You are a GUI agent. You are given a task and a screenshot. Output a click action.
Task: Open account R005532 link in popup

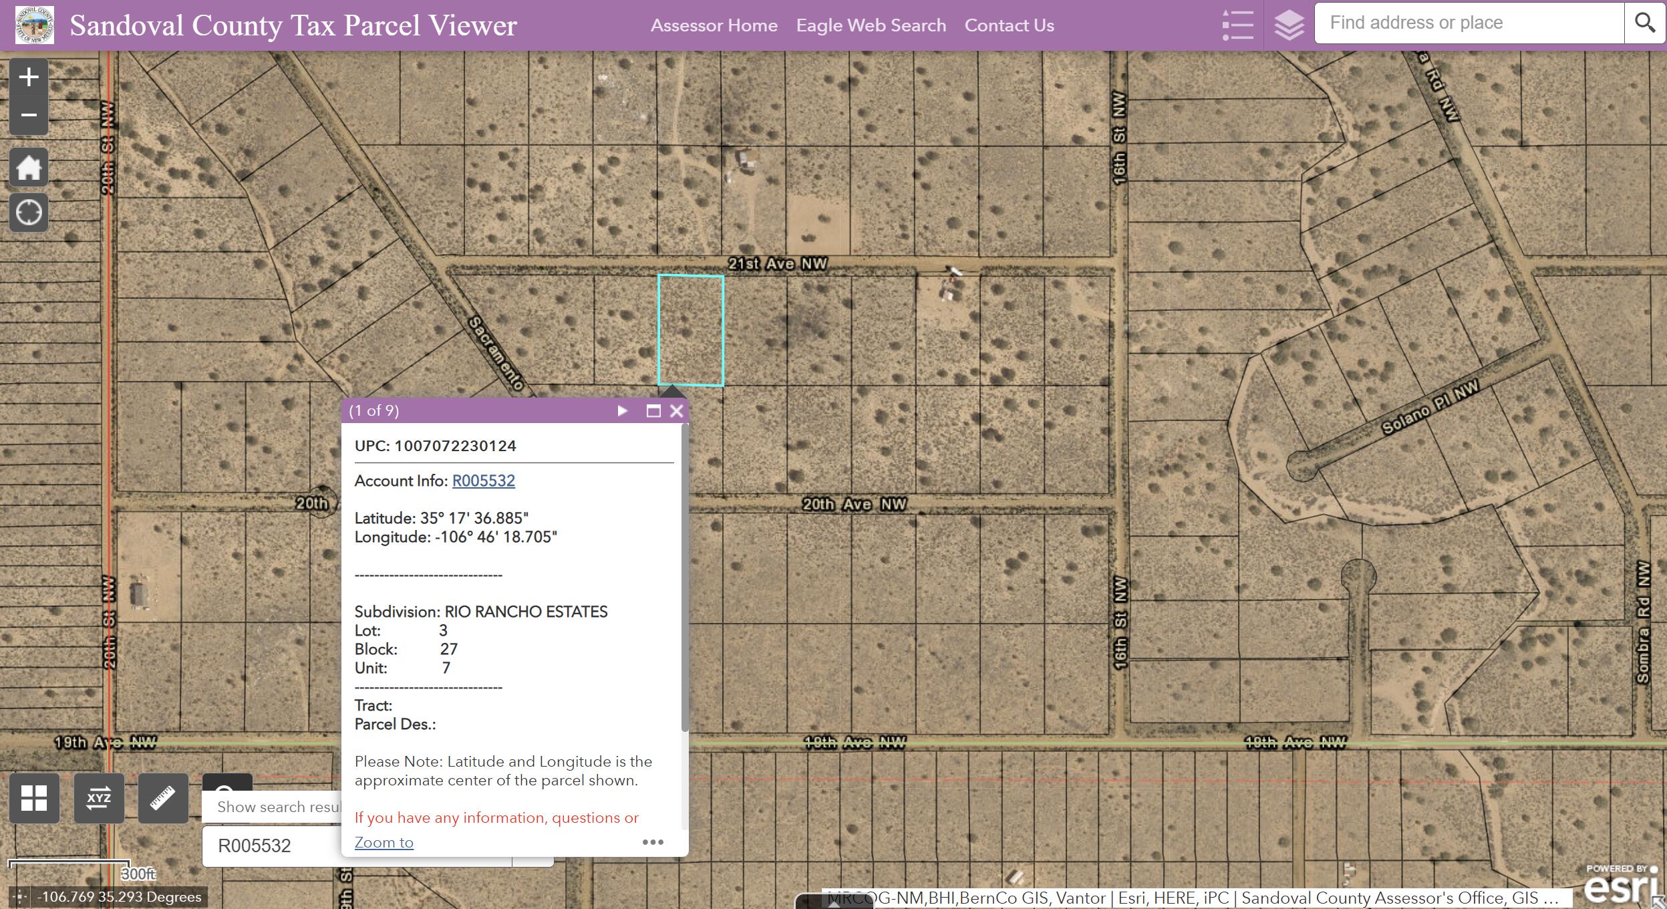pos(483,481)
